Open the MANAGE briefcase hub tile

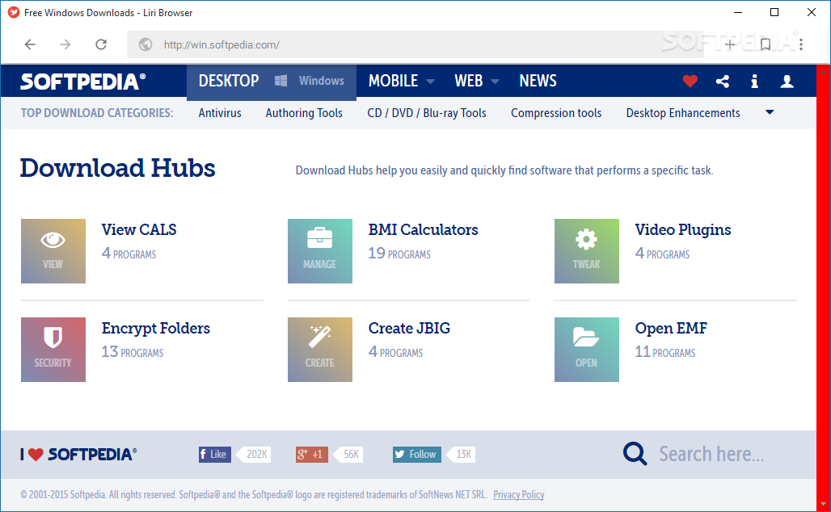click(320, 251)
